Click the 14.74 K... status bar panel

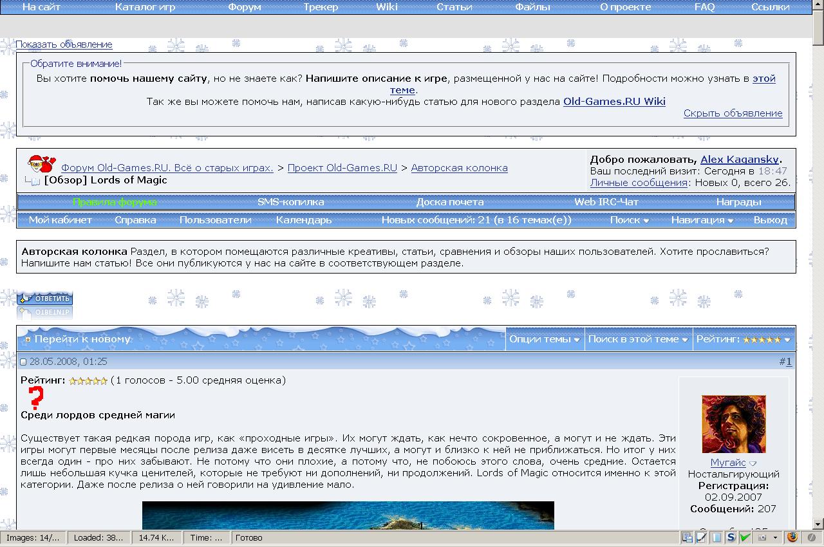point(156,537)
